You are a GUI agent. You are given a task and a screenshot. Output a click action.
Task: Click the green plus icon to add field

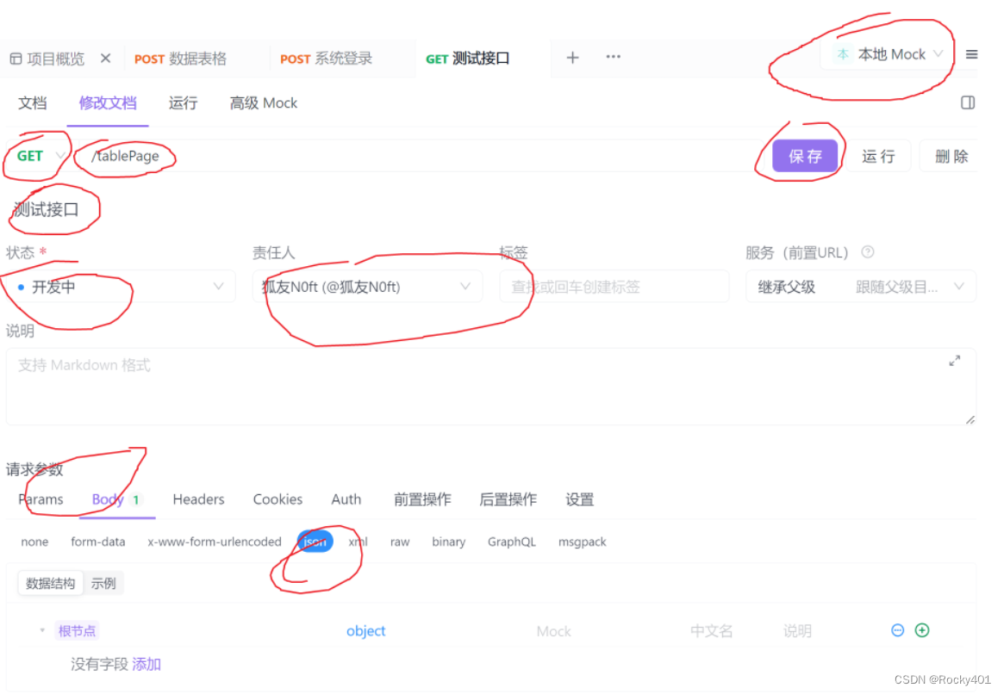click(x=922, y=630)
